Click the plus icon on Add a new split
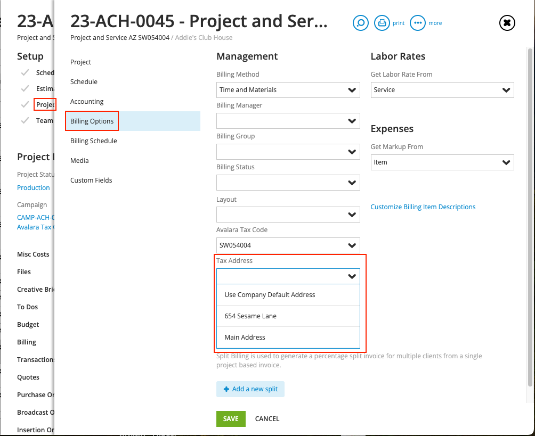This screenshot has height=436, width=535. (x=226, y=389)
